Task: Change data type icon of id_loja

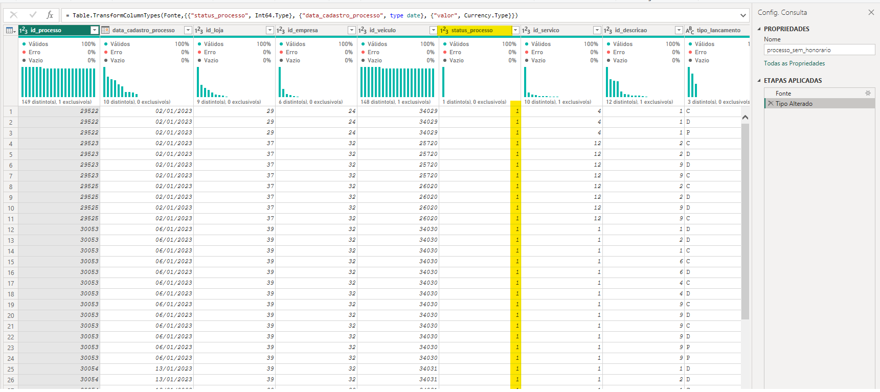Action: coord(199,30)
